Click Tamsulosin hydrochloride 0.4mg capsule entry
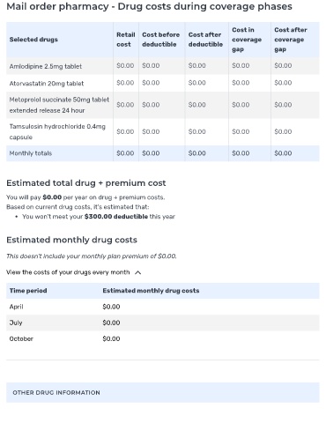Image resolution: width=326 pixels, height=423 pixels. 57,131
